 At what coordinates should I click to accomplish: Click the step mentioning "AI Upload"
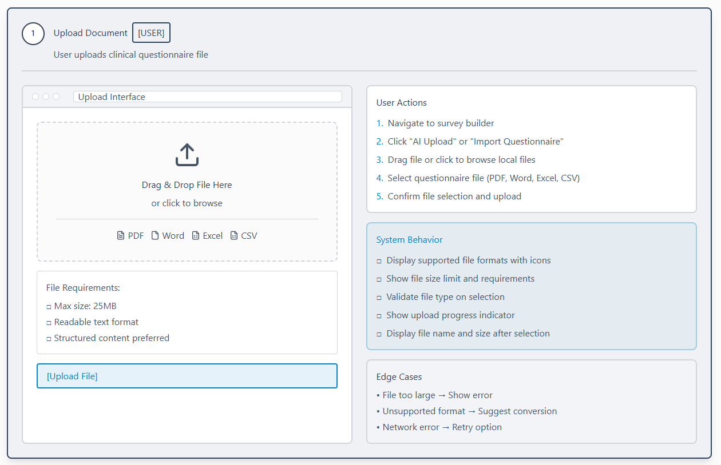[x=476, y=141]
